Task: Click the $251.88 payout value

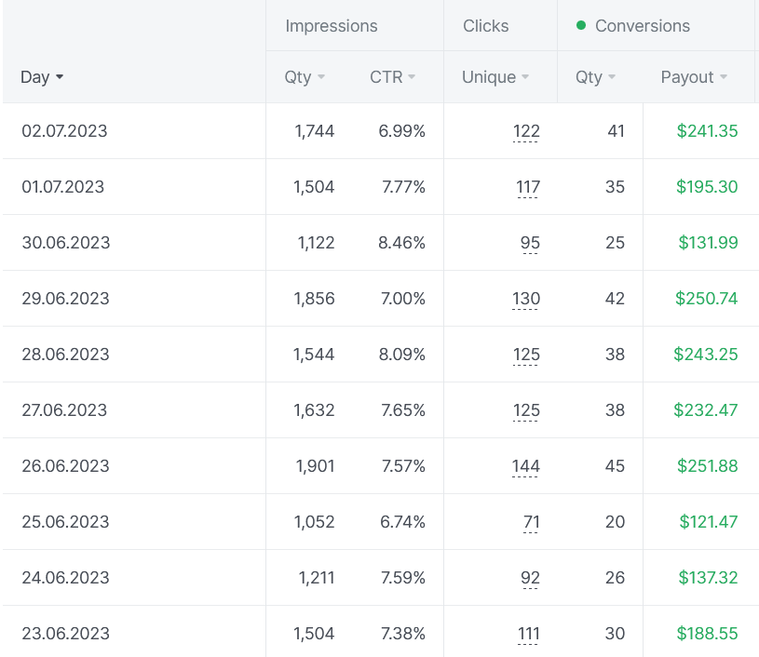Action: pyautogui.click(x=707, y=466)
